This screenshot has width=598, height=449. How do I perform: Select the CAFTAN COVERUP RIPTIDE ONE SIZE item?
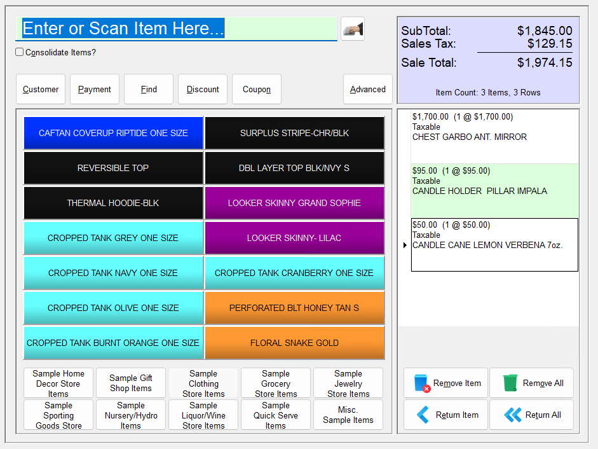pyautogui.click(x=113, y=133)
